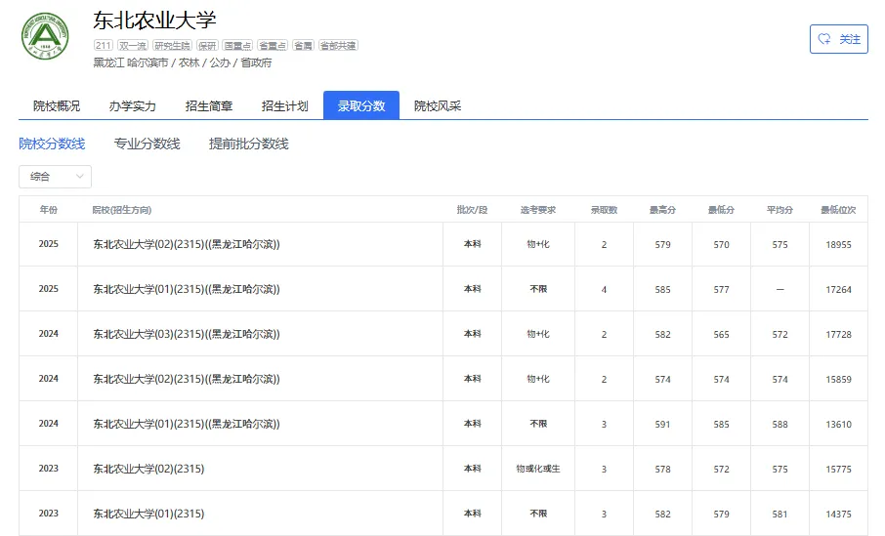
Task: Click the 211 tag badge
Action: [x=104, y=46]
